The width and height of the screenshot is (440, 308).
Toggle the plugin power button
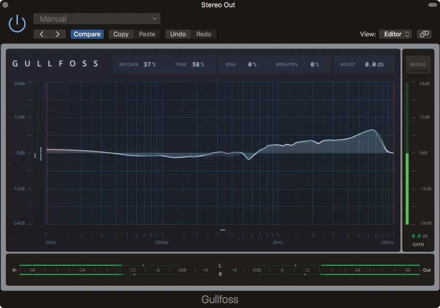point(17,24)
